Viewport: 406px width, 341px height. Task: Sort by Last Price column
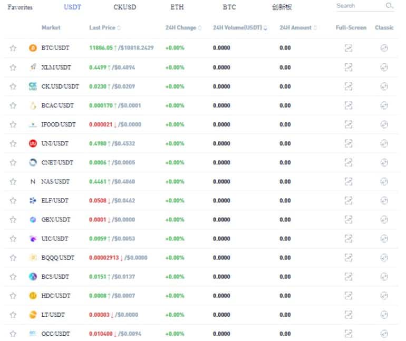[105, 27]
